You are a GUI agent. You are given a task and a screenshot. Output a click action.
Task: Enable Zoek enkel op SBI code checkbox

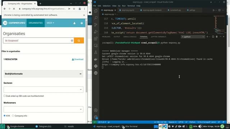5,96
